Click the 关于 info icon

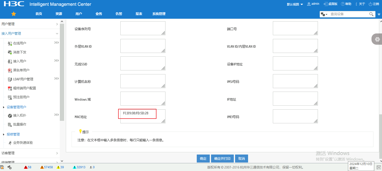(x=356, y=4)
